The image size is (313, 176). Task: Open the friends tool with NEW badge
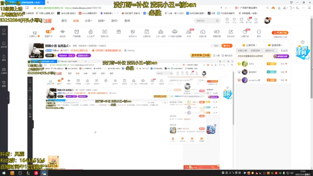pos(189,33)
